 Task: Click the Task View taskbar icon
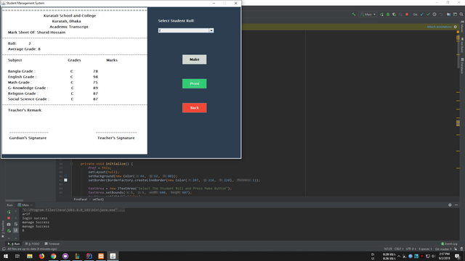coord(17,256)
